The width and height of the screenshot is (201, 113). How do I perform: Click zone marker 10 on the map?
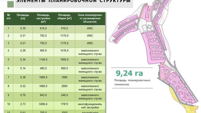click(x=155, y=47)
